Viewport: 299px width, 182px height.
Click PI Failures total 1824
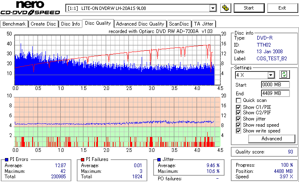pos(137,177)
